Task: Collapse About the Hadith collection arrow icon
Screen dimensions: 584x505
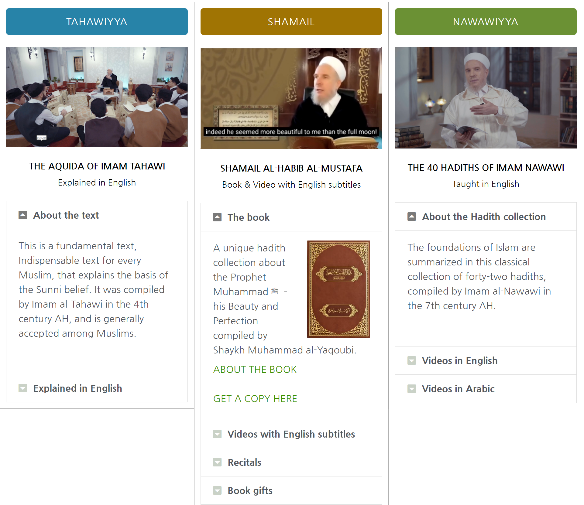Action: [x=412, y=217]
